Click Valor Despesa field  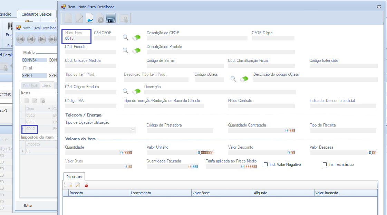343,153
